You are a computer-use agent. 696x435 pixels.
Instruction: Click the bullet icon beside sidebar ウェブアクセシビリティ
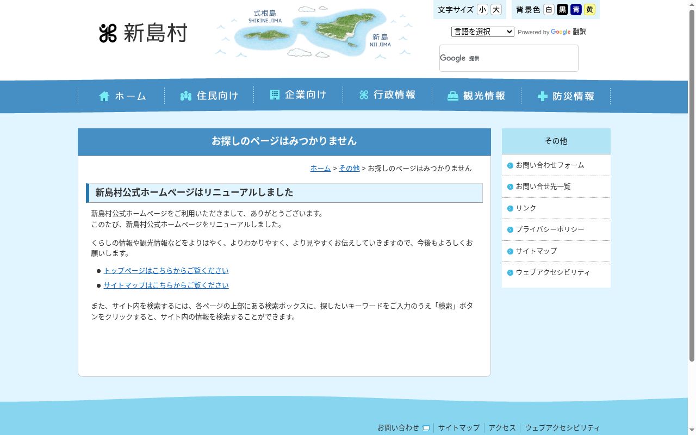[x=510, y=272]
